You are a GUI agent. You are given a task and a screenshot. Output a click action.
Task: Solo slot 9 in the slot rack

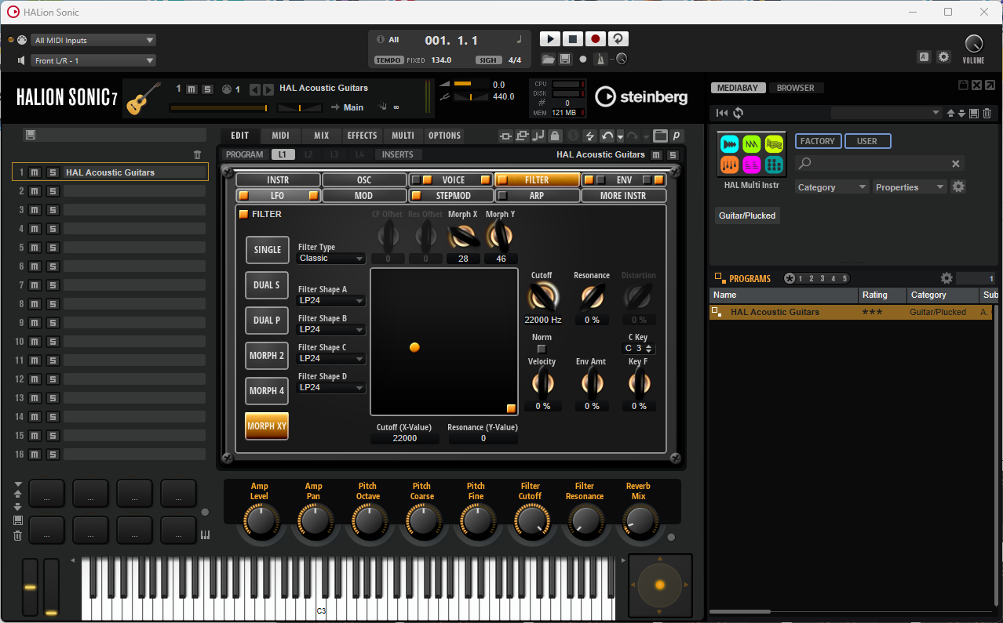pyautogui.click(x=53, y=323)
